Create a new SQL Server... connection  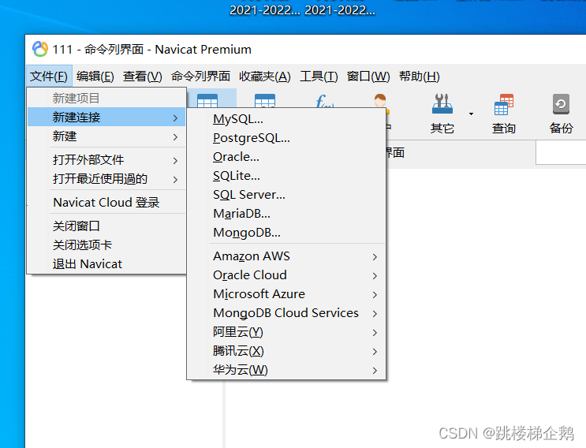[x=286, y=195]
